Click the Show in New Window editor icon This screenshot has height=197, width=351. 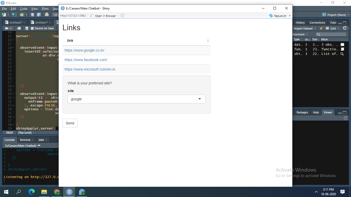pyautogui.click(x=19, y=28)
